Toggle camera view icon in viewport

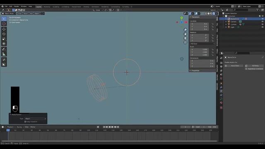coord(185,38)
